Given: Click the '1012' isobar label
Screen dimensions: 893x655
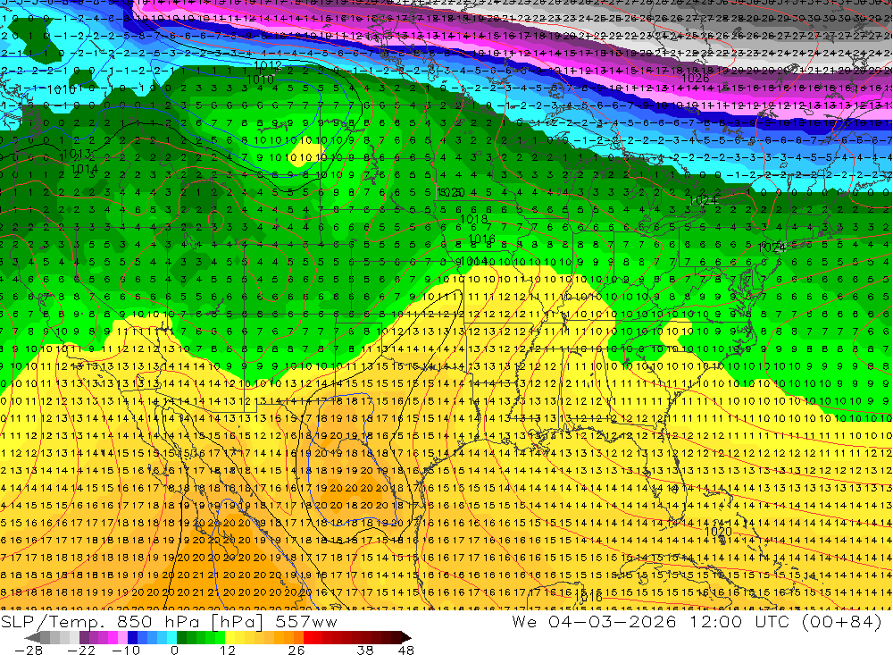Looking at the screenshot, I should pos(267,65).
